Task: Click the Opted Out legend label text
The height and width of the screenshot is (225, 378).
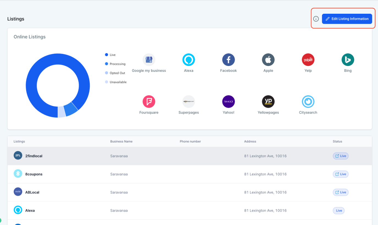Action: [117, 73]
